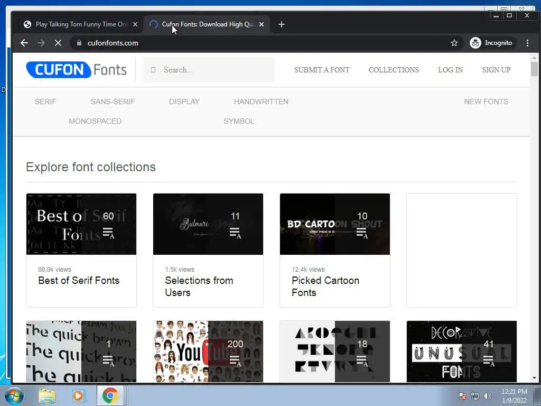
Task: Select the SYMBOL category
Action: click(x=239, y=121)
